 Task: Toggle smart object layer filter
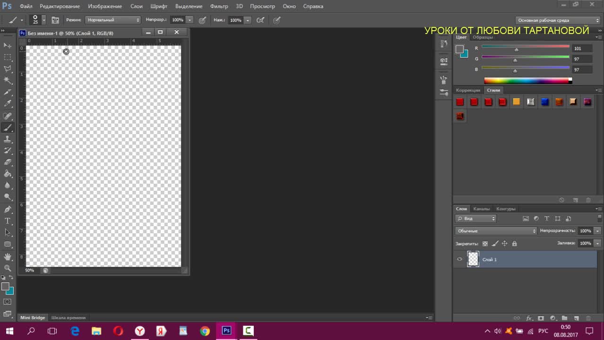(x=569, y=219)
